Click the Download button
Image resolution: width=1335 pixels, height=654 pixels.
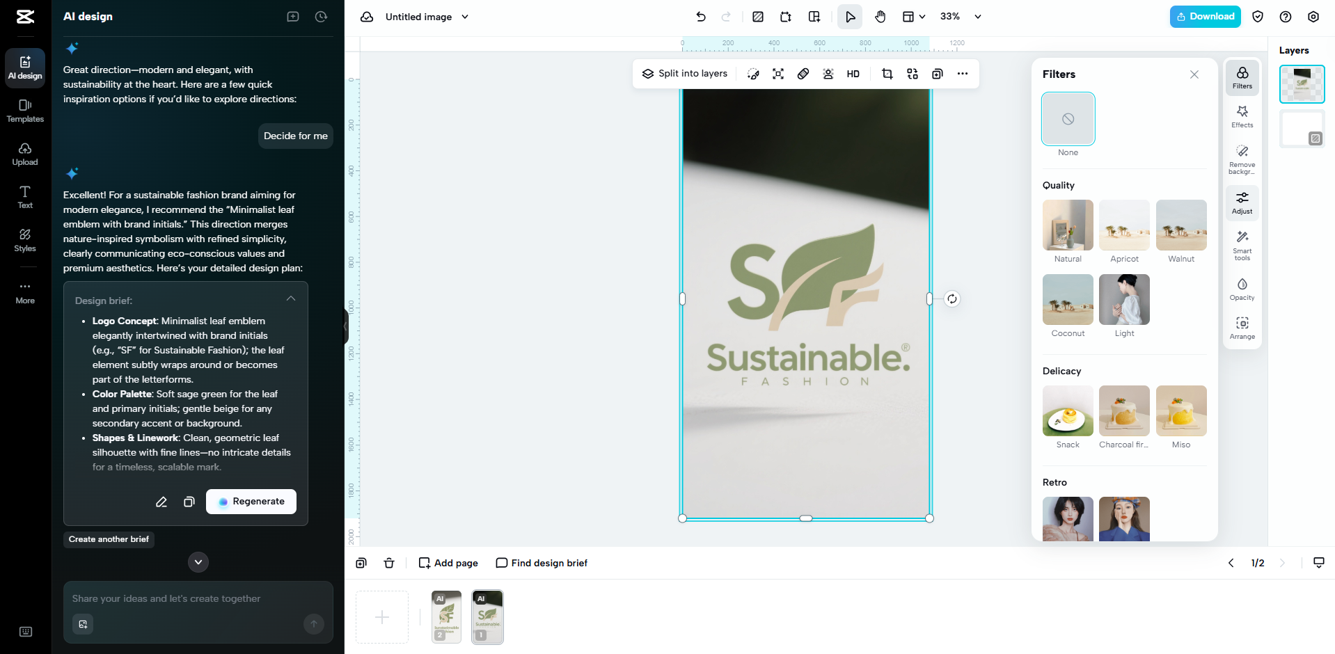pyautogui.click(x=1205, y=16)
